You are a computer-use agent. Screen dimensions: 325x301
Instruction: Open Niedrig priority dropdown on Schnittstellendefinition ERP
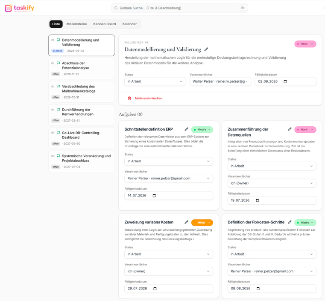pyautogui.click(x=202, y=129)
